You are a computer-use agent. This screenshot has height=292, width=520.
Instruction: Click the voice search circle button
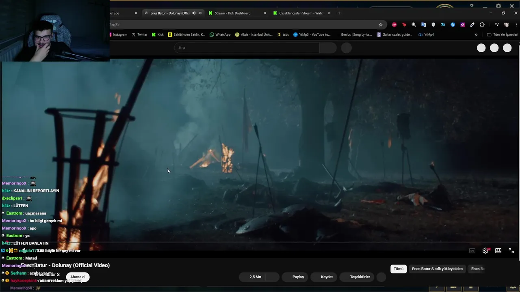346,48
